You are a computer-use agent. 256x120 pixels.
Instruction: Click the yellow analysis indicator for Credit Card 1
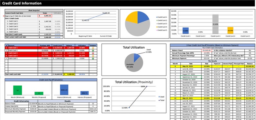(x=93, y=48)
